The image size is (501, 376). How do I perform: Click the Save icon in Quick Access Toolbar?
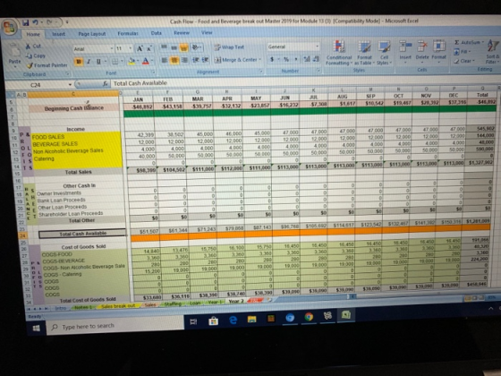26,22
